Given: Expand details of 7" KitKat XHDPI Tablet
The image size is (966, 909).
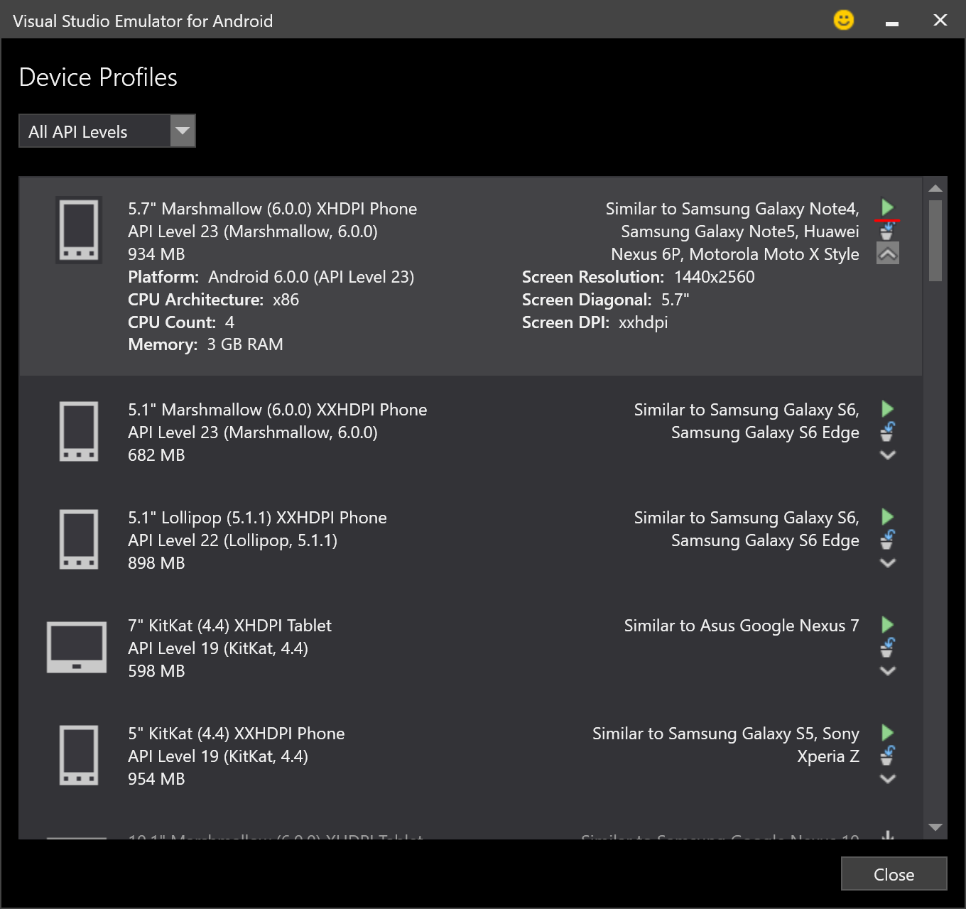Looking at the screenshot, I should pos(888,670).
